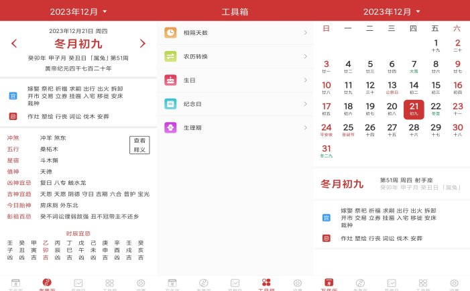Viewport: 470px width, 291px height.
Task: Open 相隔天数 clock icon tool
Action: point(170,33)
